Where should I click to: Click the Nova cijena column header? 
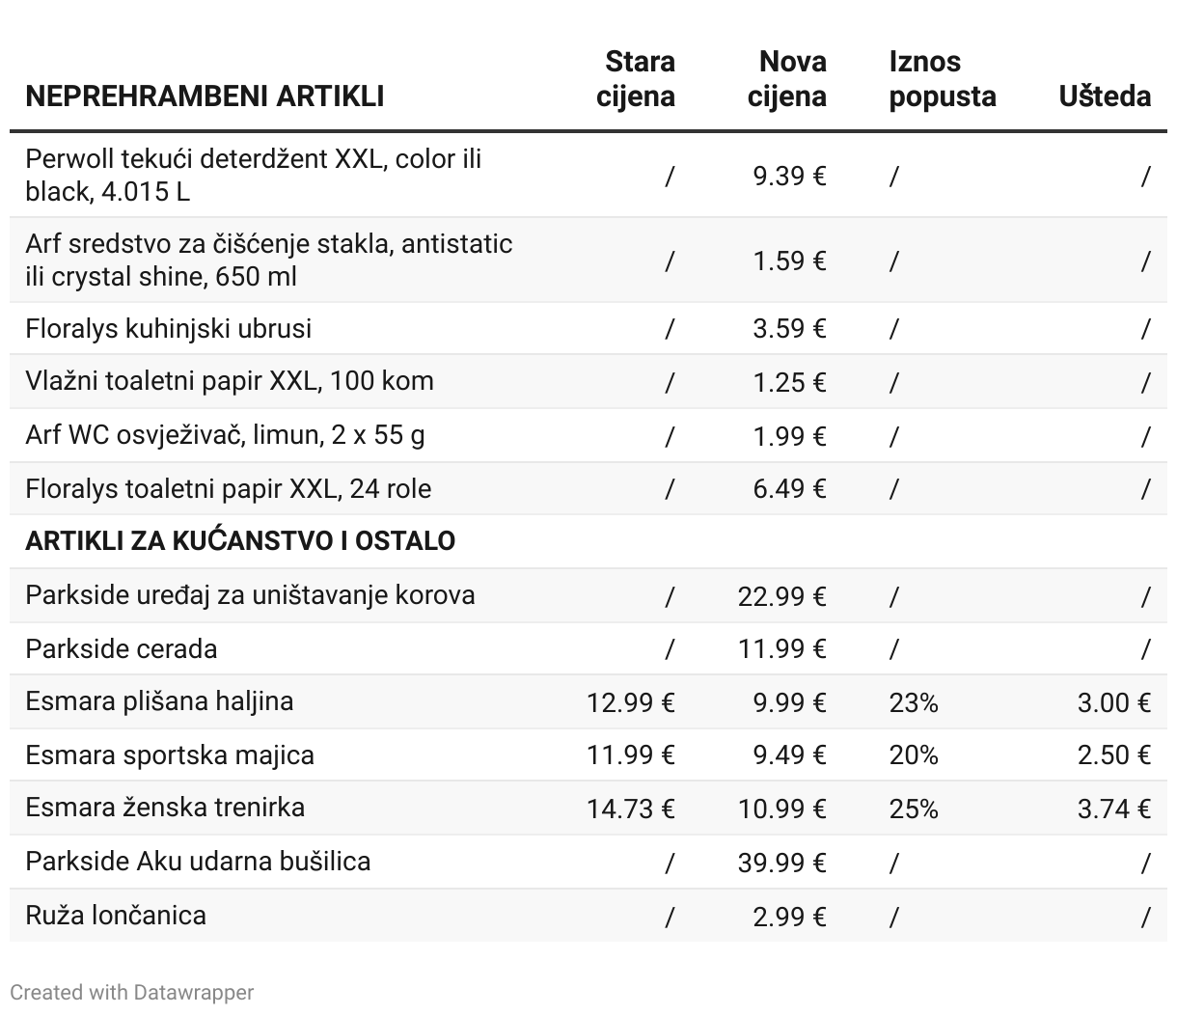click(787, 79)
